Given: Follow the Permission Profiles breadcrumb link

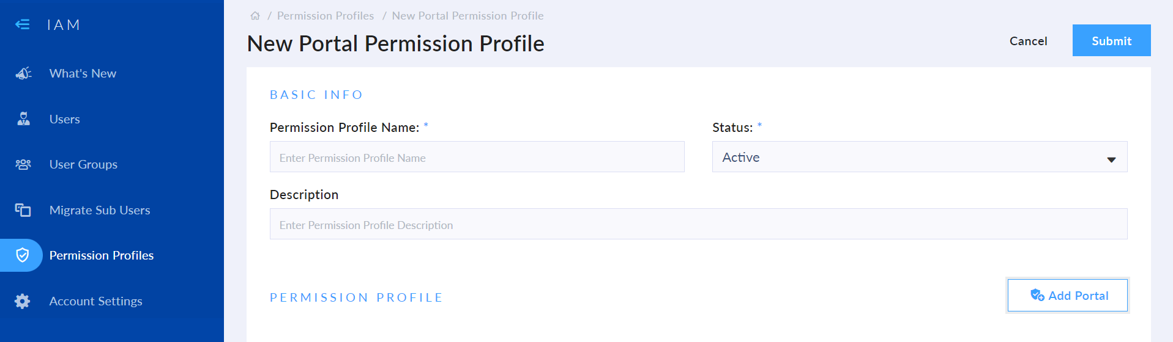Looking at the screenshot, I should [325, 16].
